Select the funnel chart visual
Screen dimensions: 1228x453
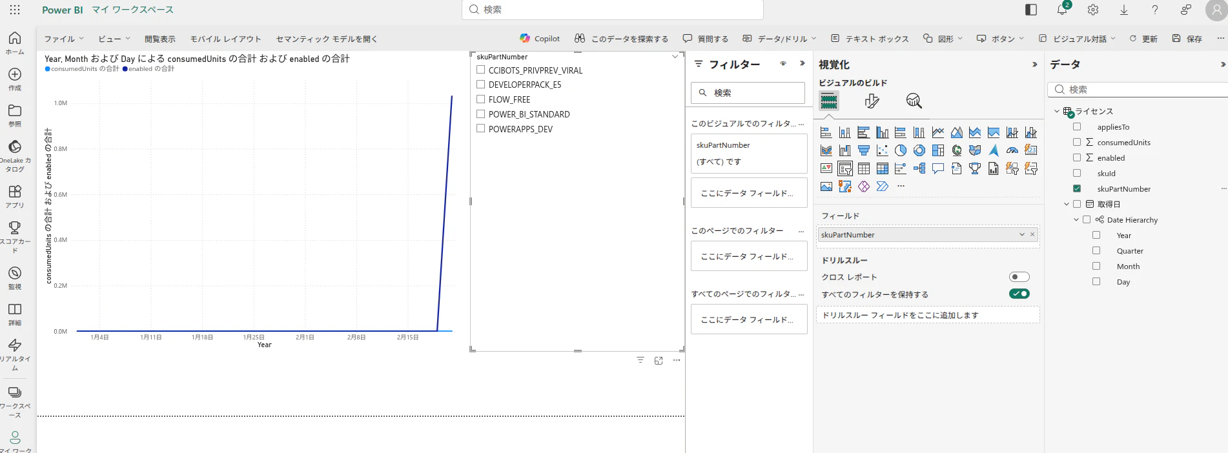(x=863, y=150)
